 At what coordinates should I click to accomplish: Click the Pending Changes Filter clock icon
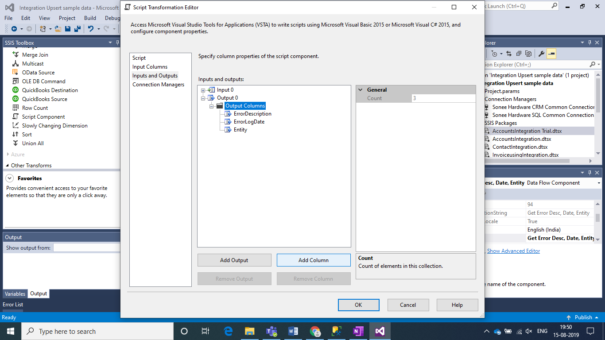[495, 54]
